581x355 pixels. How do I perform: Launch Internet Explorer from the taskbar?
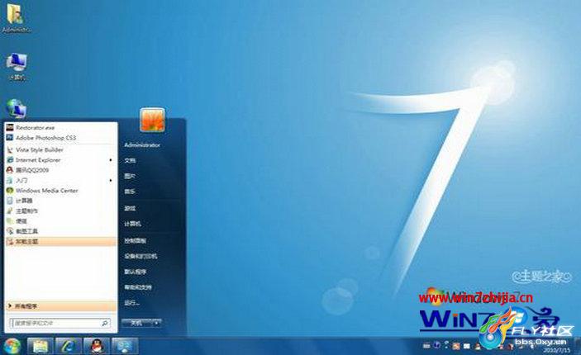68,347
